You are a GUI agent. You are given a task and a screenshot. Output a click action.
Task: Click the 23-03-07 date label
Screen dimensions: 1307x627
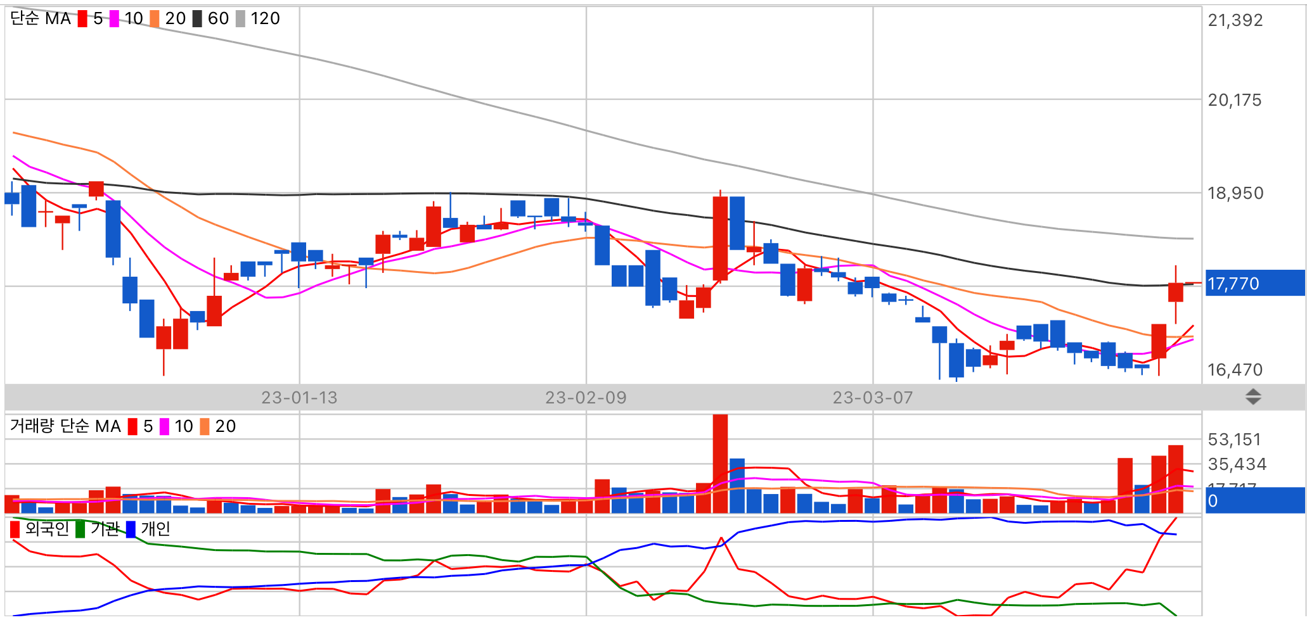click(x=873, y=398)
